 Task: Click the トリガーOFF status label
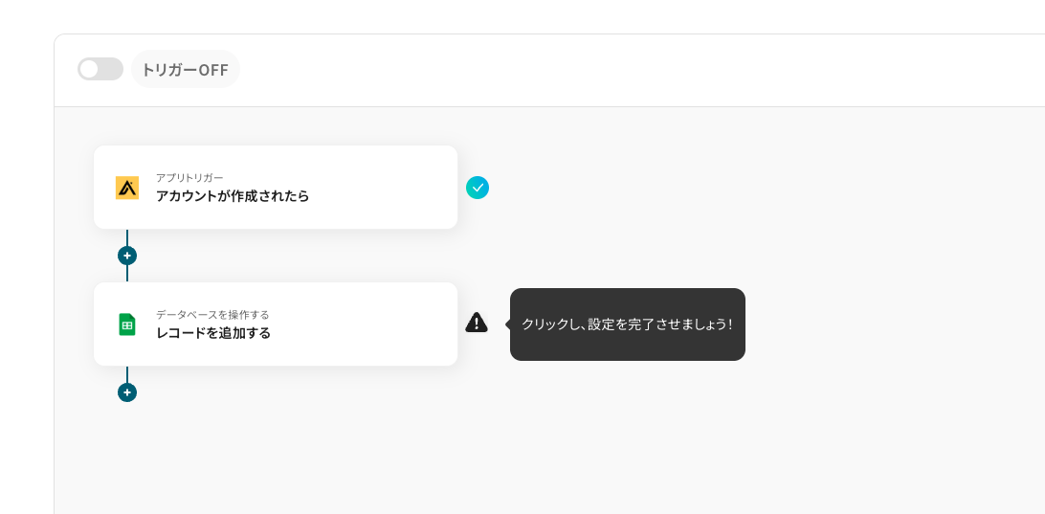point(185,70)
